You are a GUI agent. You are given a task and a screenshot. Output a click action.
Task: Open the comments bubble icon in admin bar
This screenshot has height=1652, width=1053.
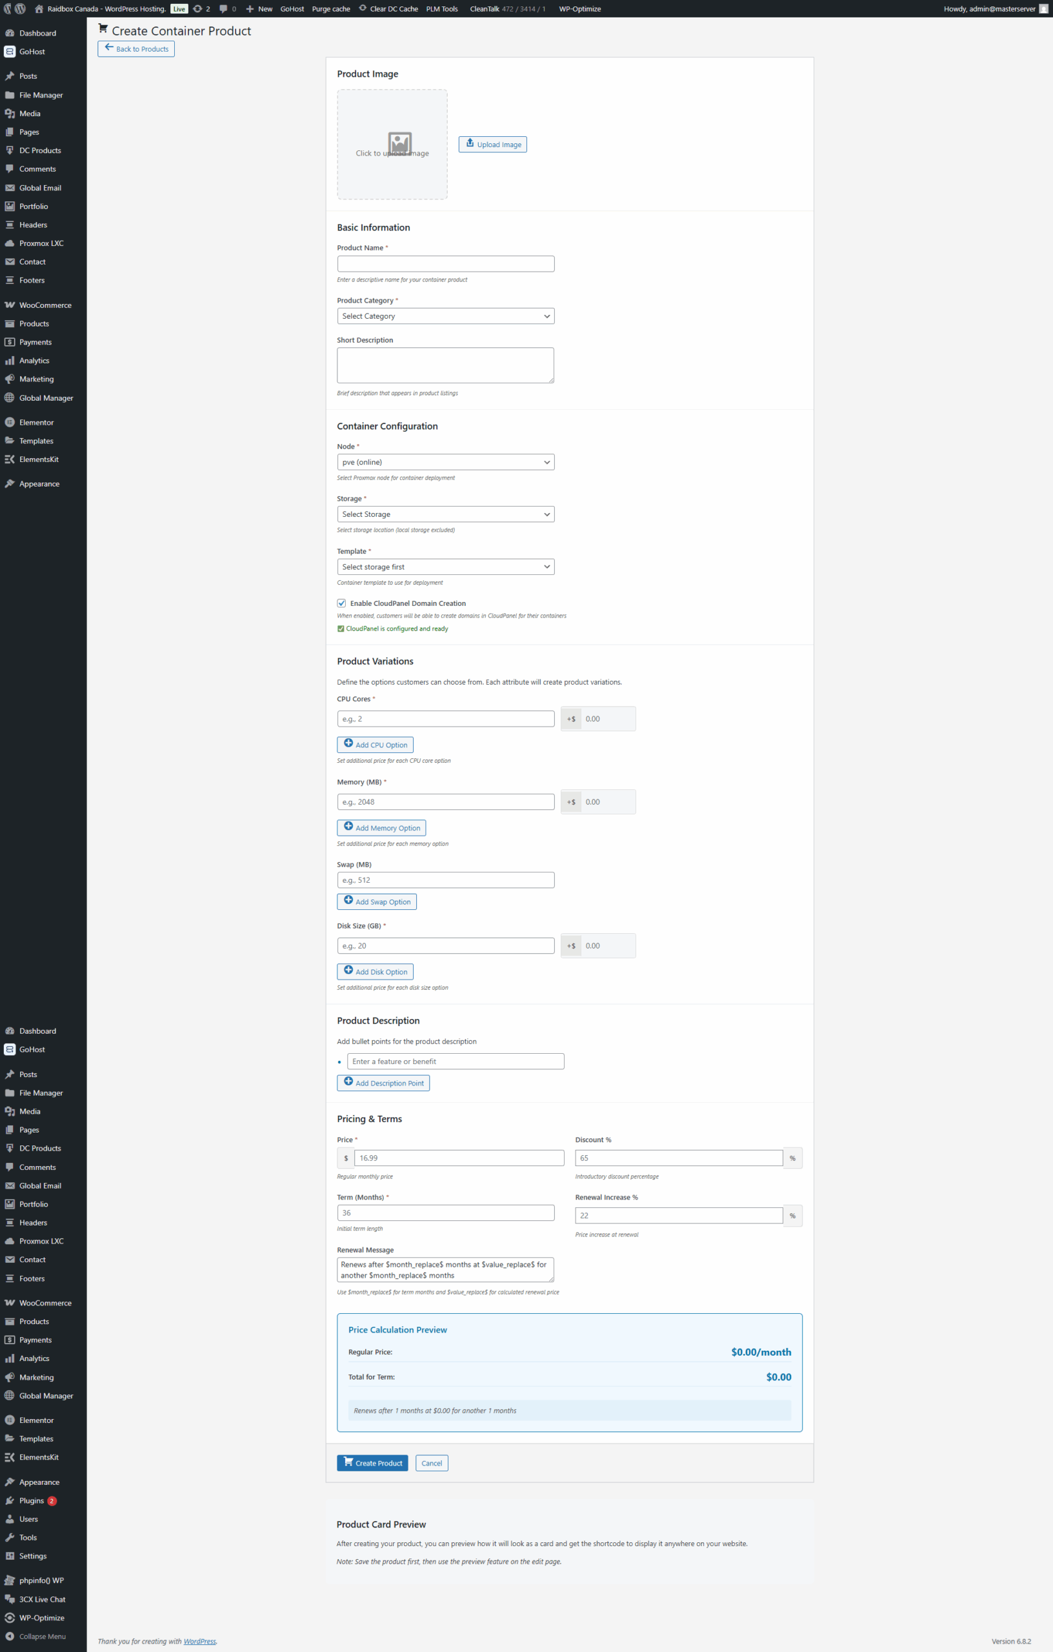pos(223,9)
